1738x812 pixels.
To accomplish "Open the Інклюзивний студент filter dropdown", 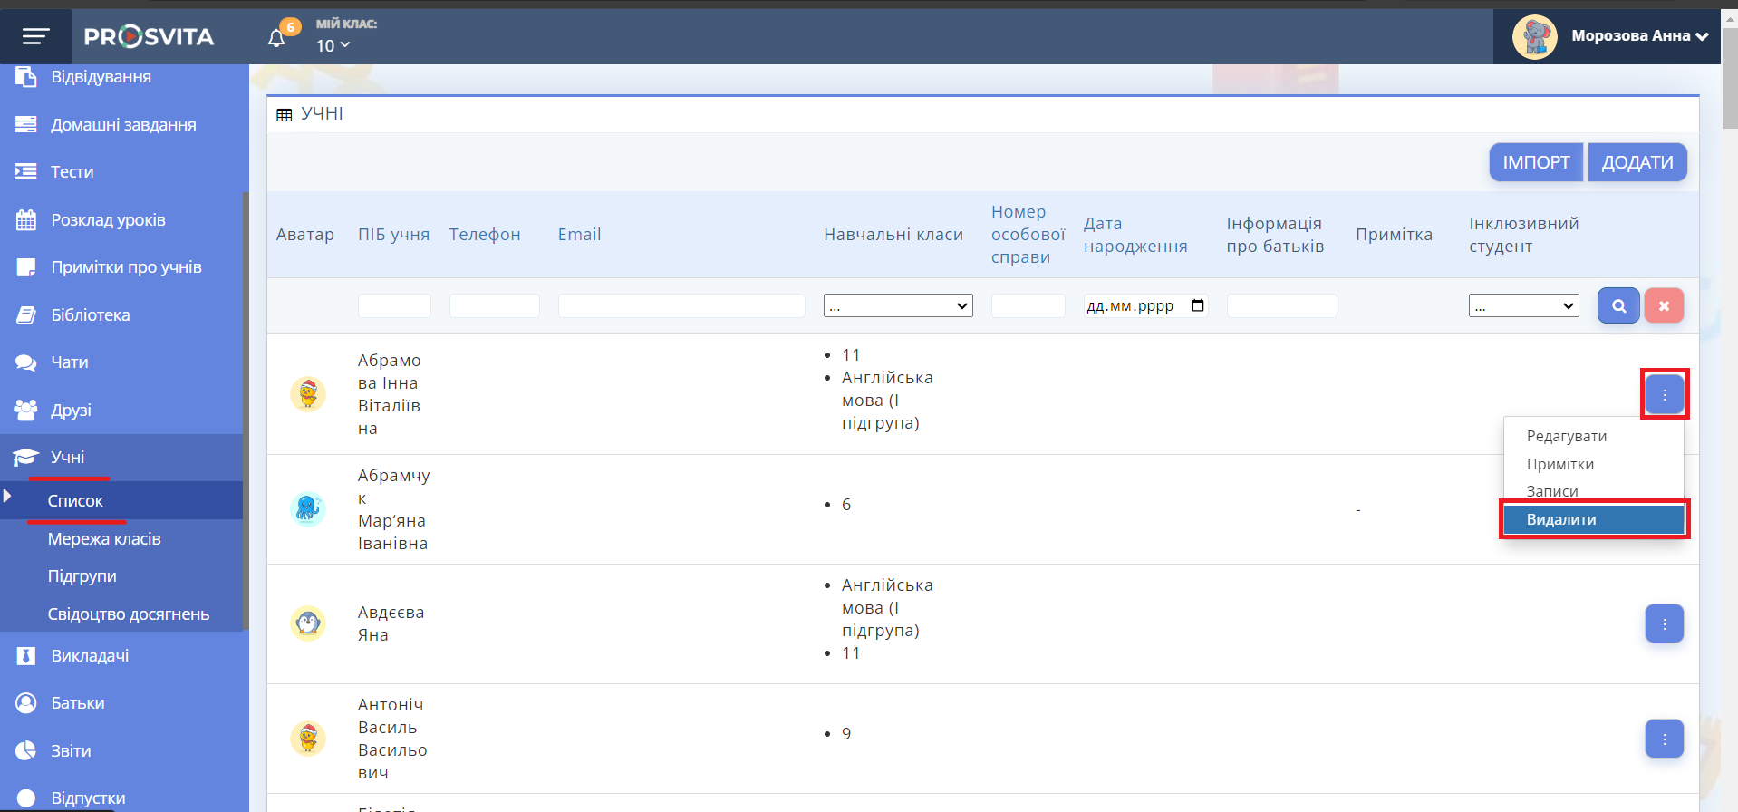I will point(1523,305).
